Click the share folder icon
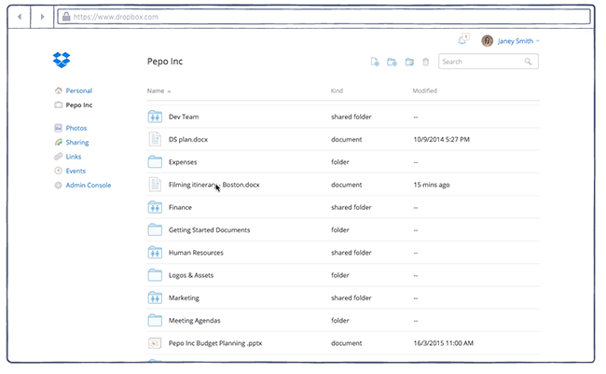The image size is (606, 374). [x=409, y=62]
